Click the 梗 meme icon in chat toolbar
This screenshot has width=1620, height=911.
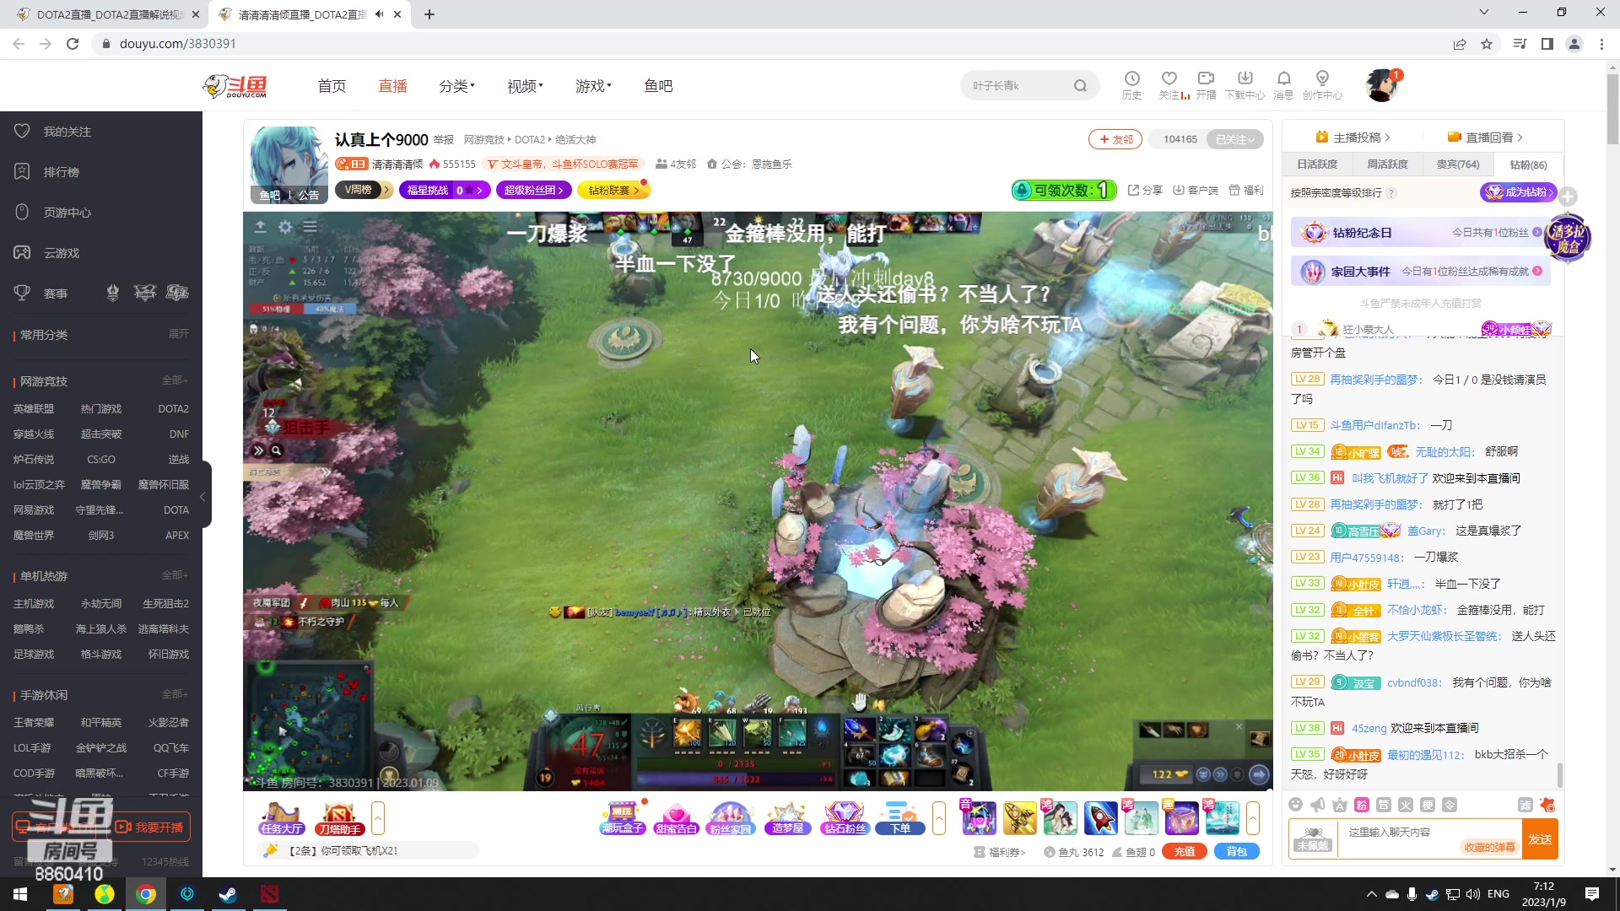click(x=1427, y=805)
